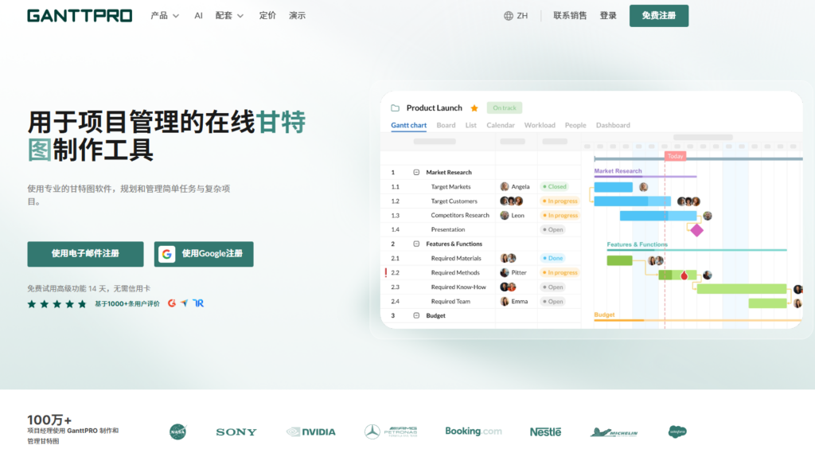Click the TrustRadius review icon
815x453 pixels.
[198, 303]
